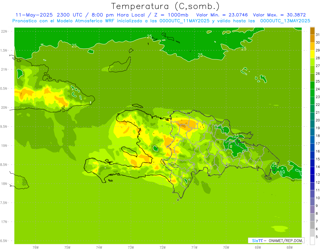The height and width of the screenshot is (251, 325).
Task: Select the "Valor Min. = 23.0746" value
Action: pyautogui.click(x=222, y=15)
